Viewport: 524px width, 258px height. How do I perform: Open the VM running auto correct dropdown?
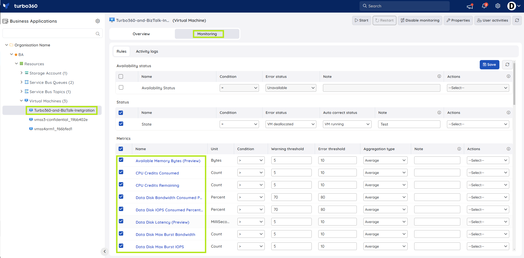pos(347,124)
